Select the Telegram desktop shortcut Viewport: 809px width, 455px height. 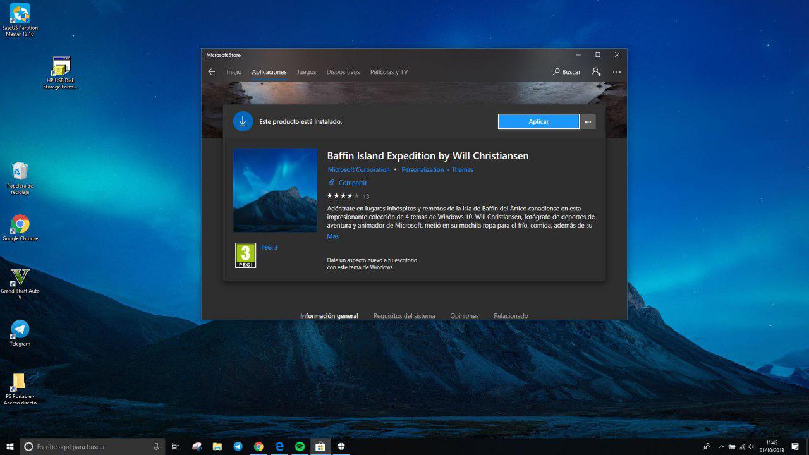20,333
